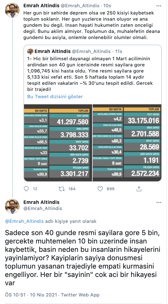Click the reply icon with 12 replies

pyautogui.click(x=26, y=189)
